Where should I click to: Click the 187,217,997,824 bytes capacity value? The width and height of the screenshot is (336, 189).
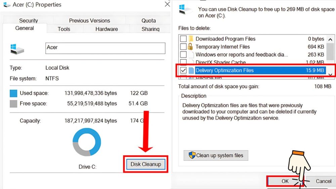pos(91,121)
